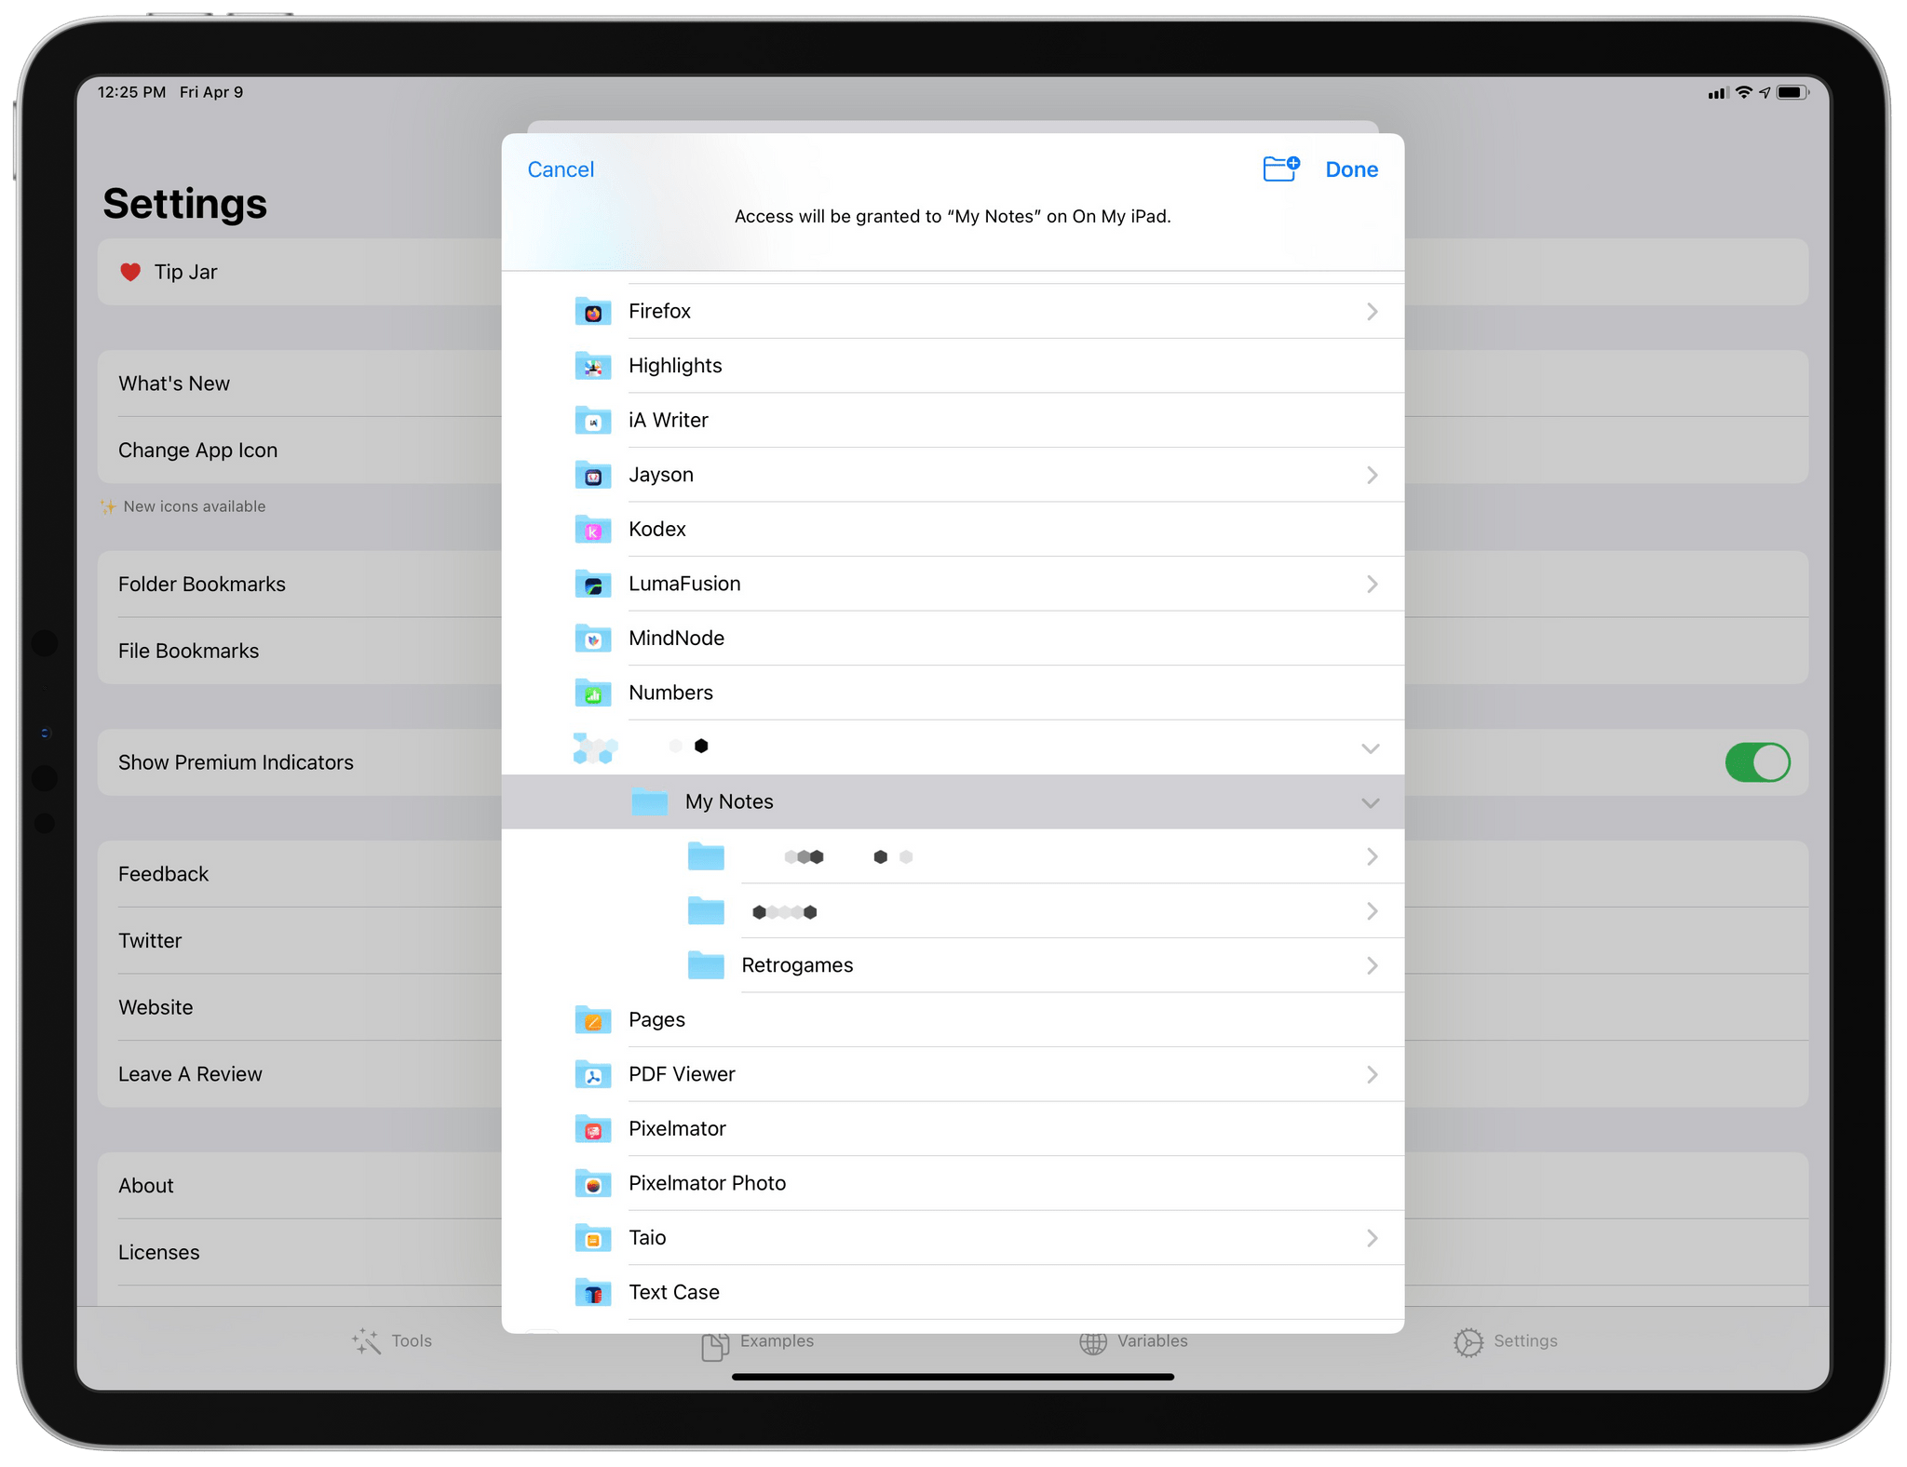The image size is (1907, 1467).
Task: Select the iA Writer folder name
Action: 669,421
